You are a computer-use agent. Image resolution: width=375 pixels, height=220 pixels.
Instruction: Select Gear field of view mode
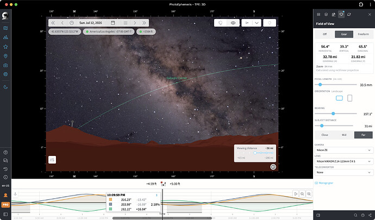(x=344, y=34)
